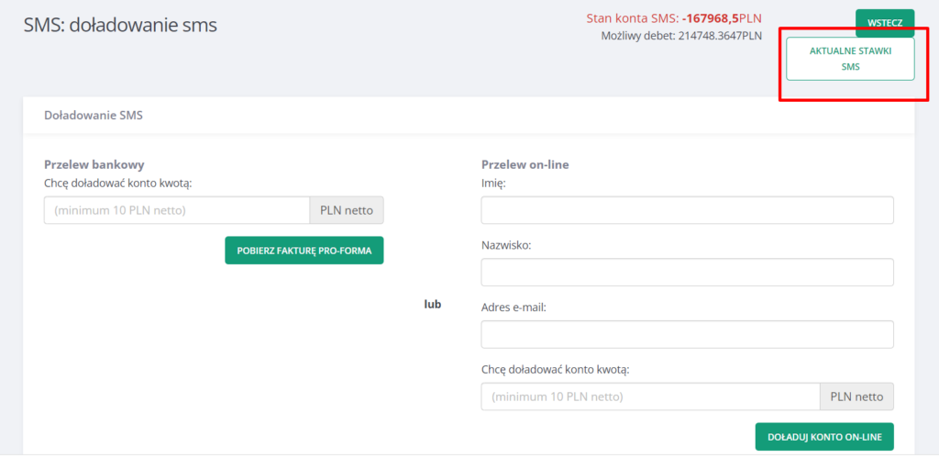Click POBIERZ FAKTURĘ PRO-FORMA button

[304, 251]
